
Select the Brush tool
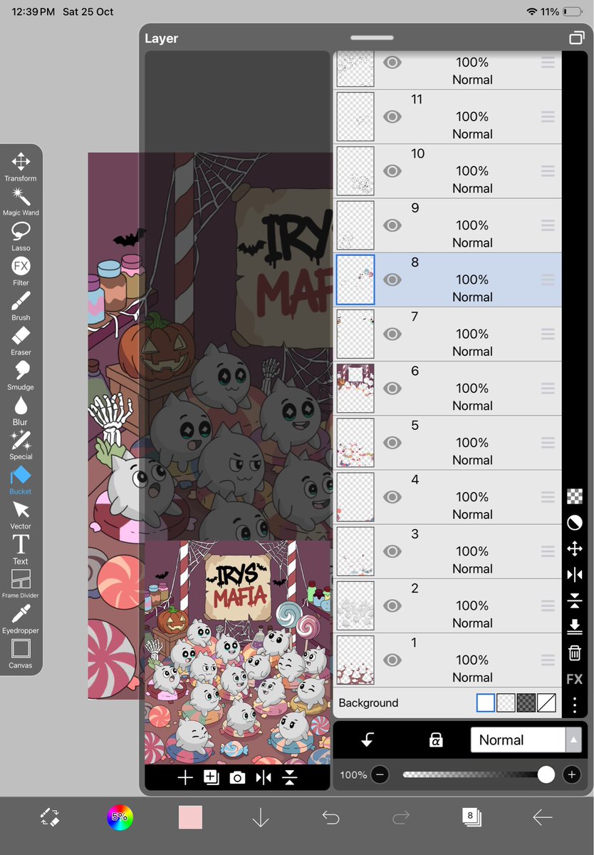[x=21, y=306]
